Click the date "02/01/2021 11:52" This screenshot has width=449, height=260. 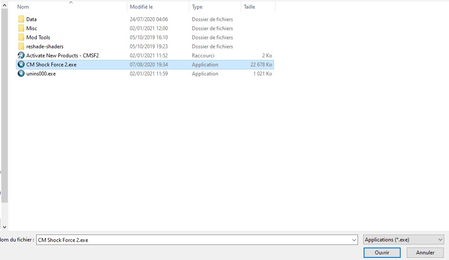pos(149,55)
